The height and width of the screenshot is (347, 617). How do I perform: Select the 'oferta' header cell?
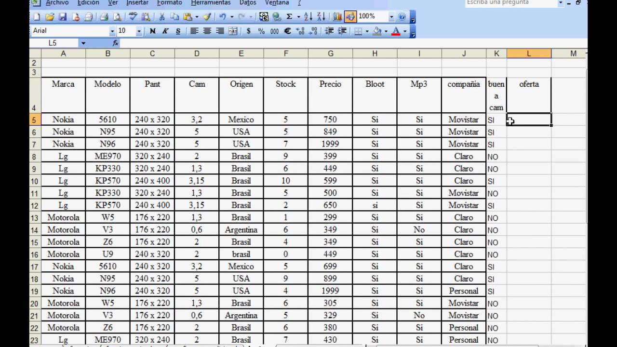529,95
